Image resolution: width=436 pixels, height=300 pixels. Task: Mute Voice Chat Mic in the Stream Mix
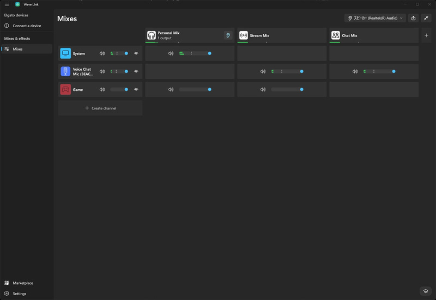[263, 71]
